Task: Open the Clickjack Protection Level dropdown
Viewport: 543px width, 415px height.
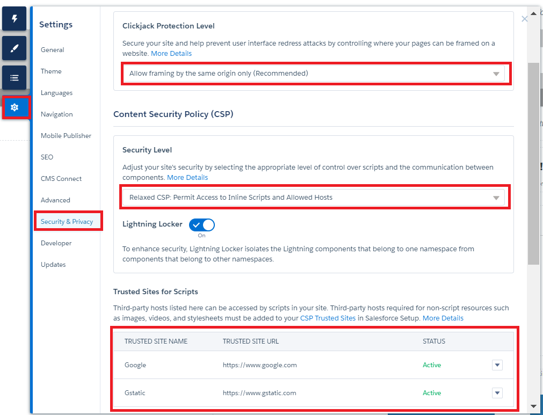Action: point(314,74)
